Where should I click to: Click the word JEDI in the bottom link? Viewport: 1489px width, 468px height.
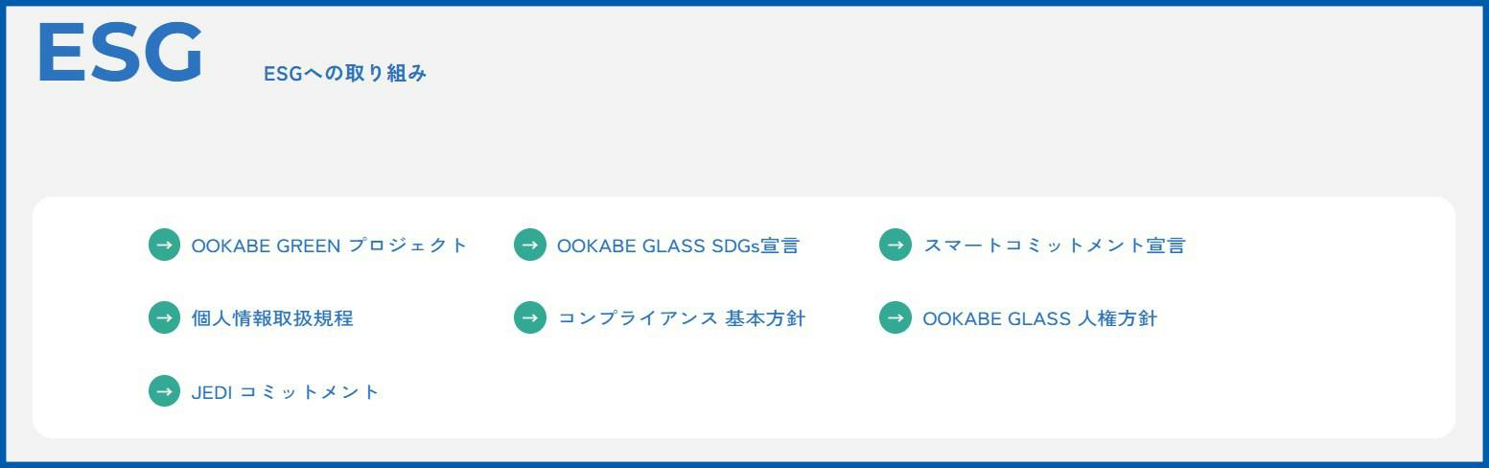click(x=212, y=391)
